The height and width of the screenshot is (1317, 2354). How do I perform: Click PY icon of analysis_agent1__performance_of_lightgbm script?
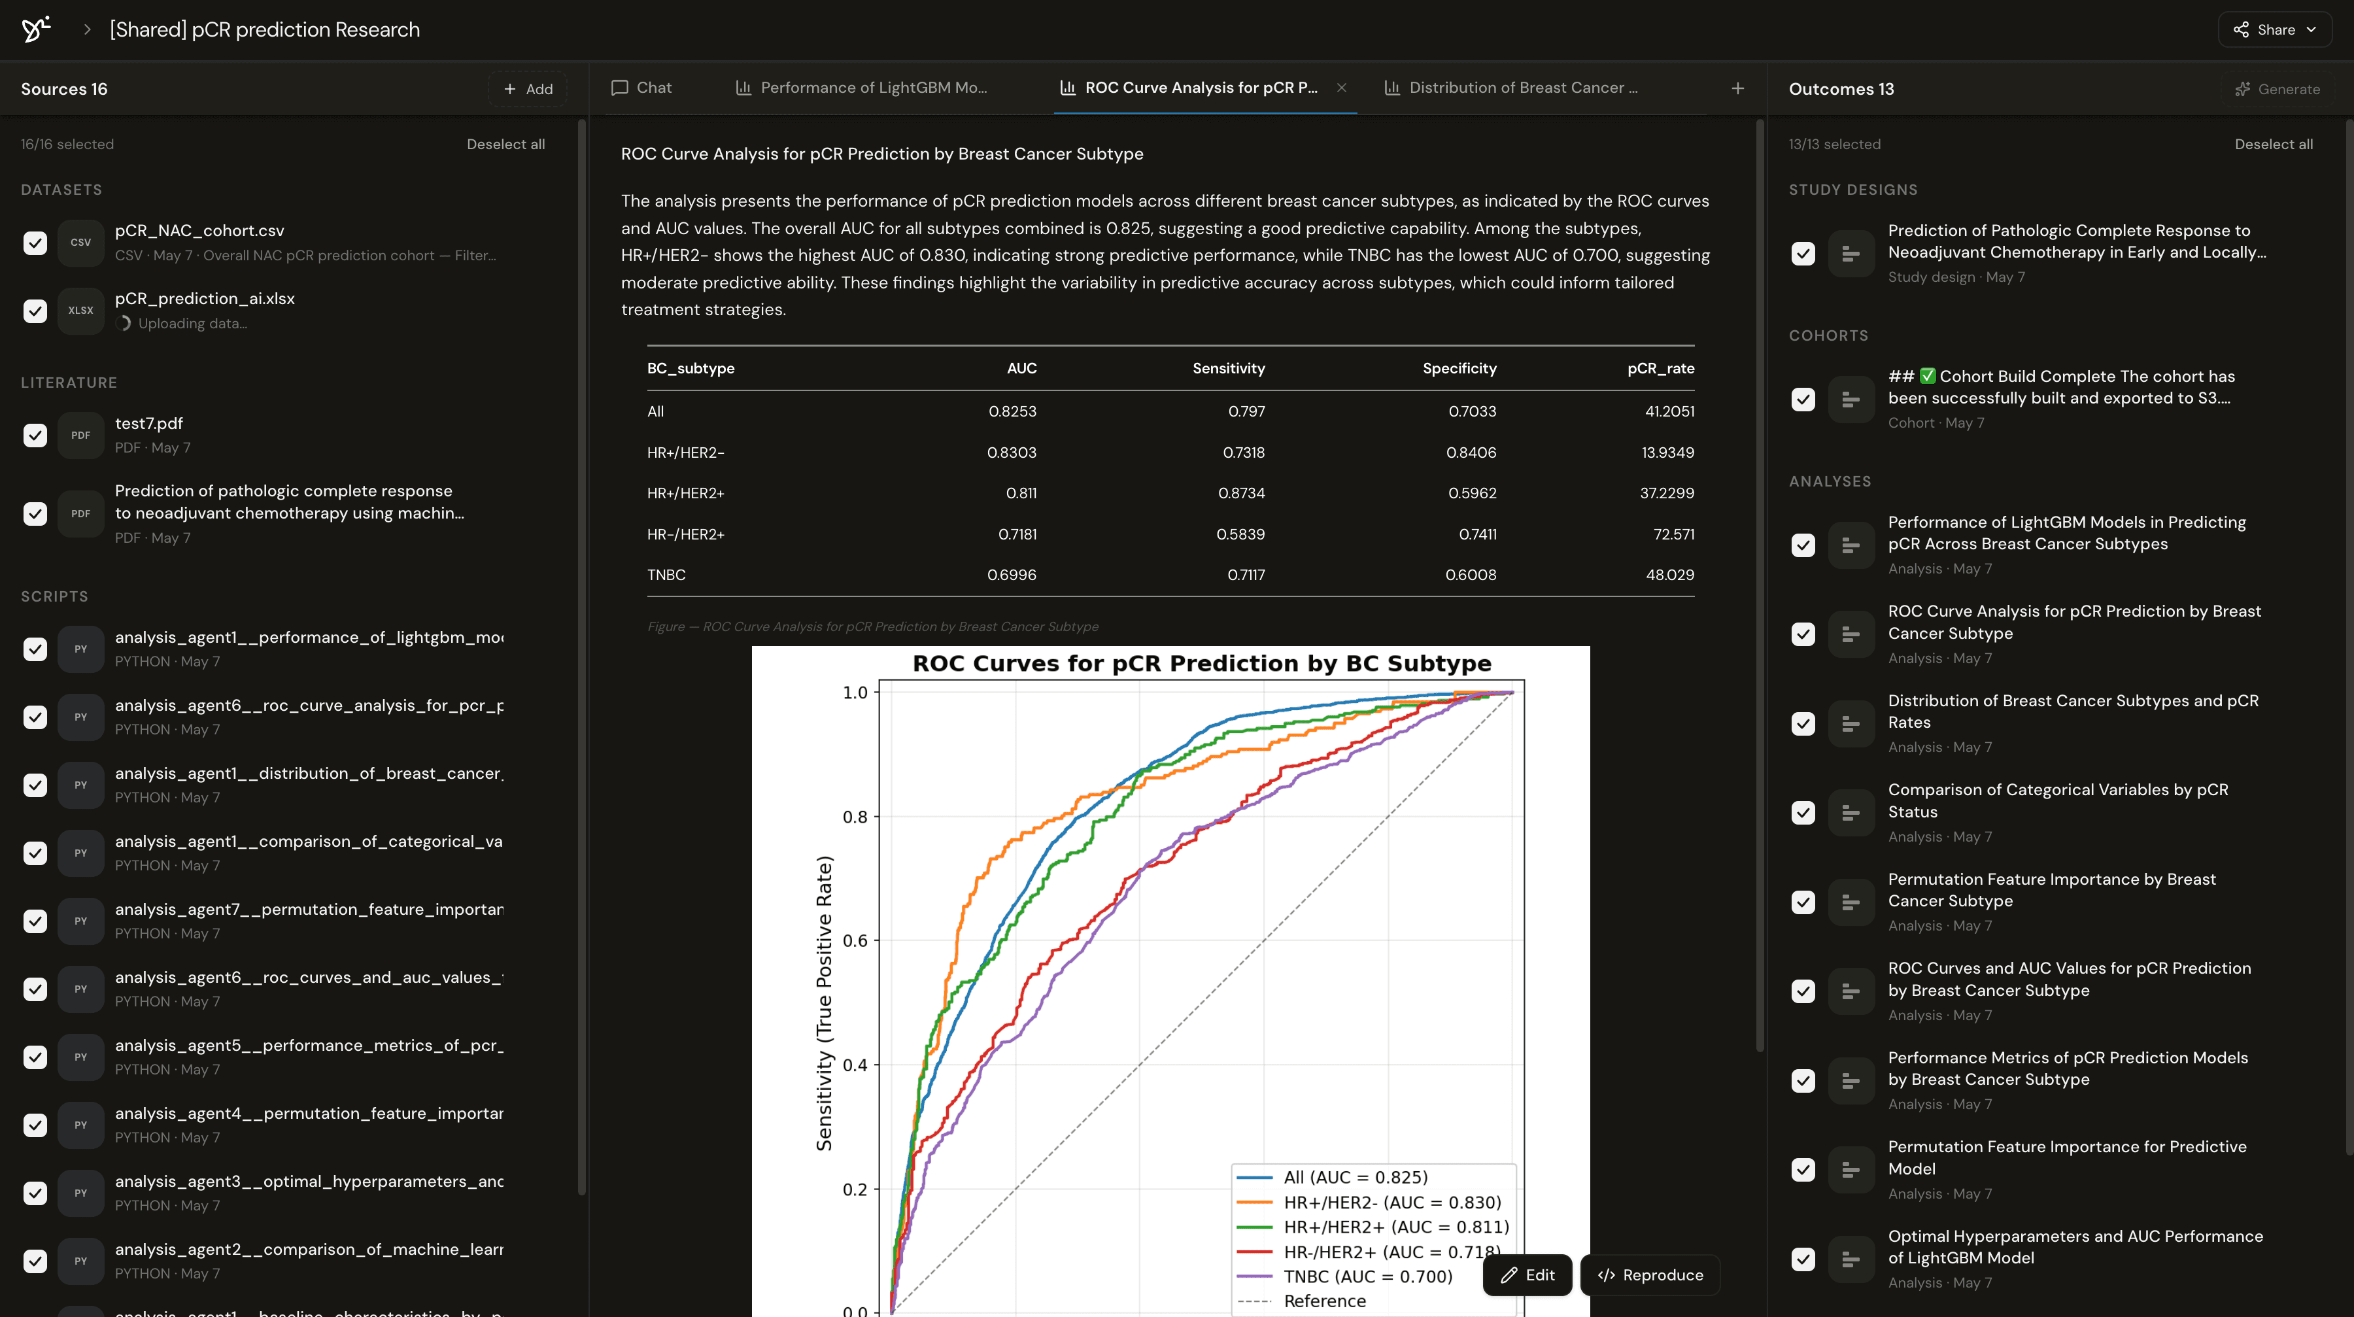tap(80, 649)
